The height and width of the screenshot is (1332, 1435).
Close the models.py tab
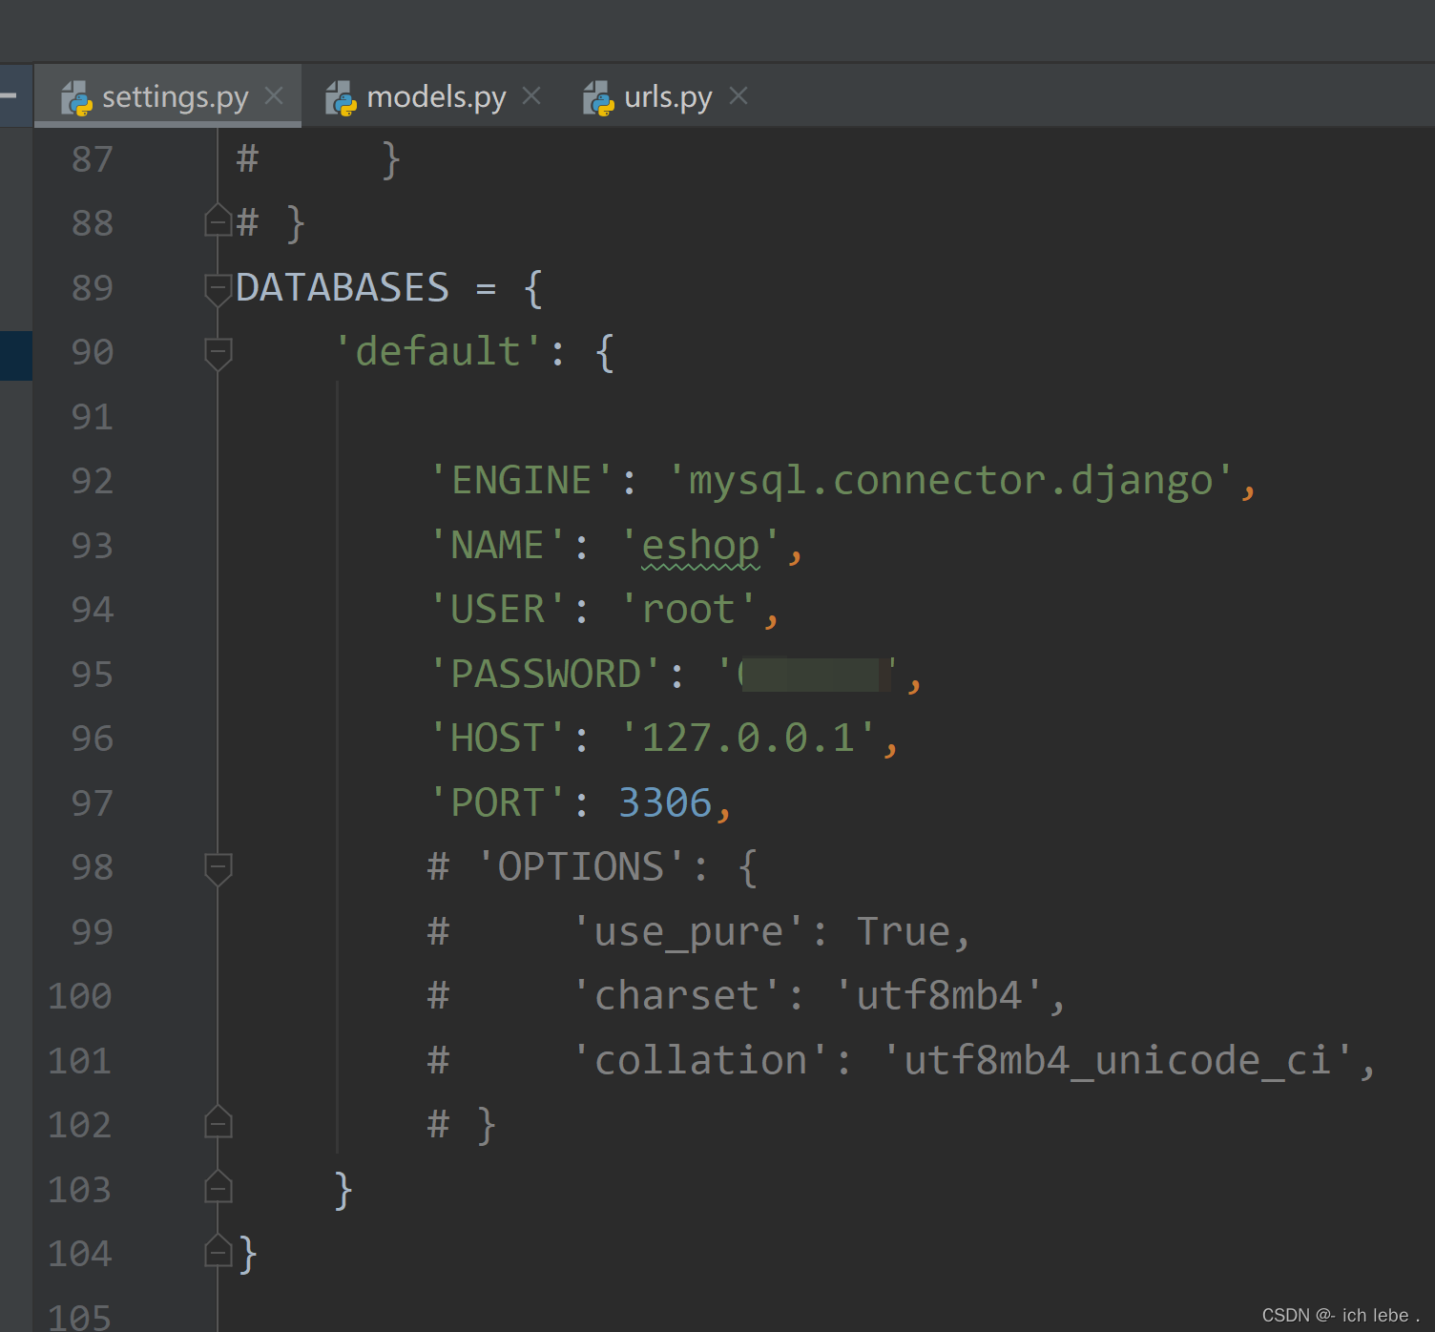click(531, 95)
